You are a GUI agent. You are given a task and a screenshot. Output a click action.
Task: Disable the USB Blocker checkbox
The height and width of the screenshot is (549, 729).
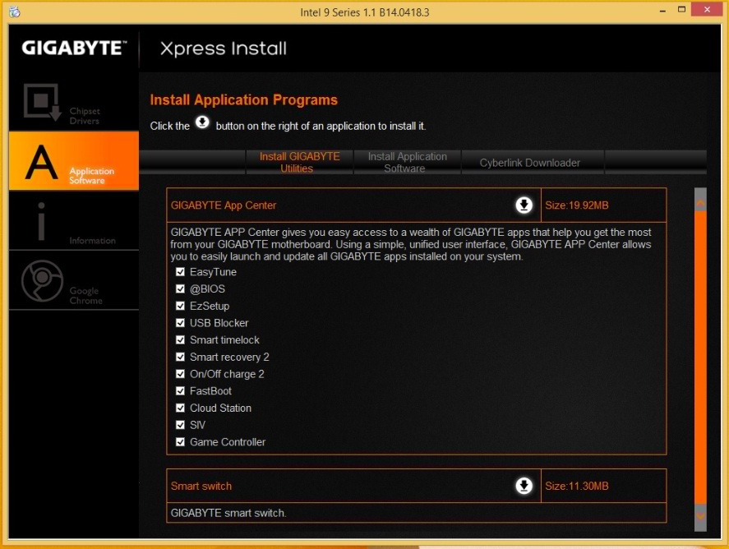(x=180, y=323)
